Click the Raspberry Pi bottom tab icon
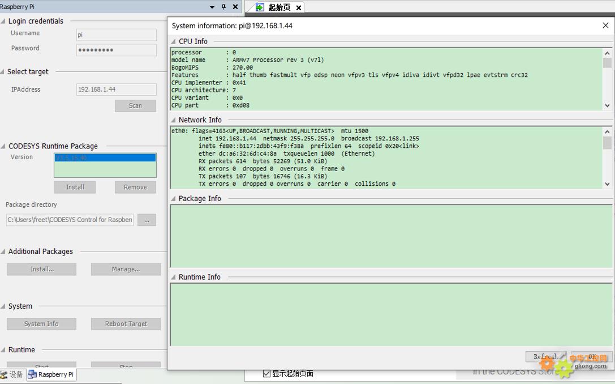 33,374
